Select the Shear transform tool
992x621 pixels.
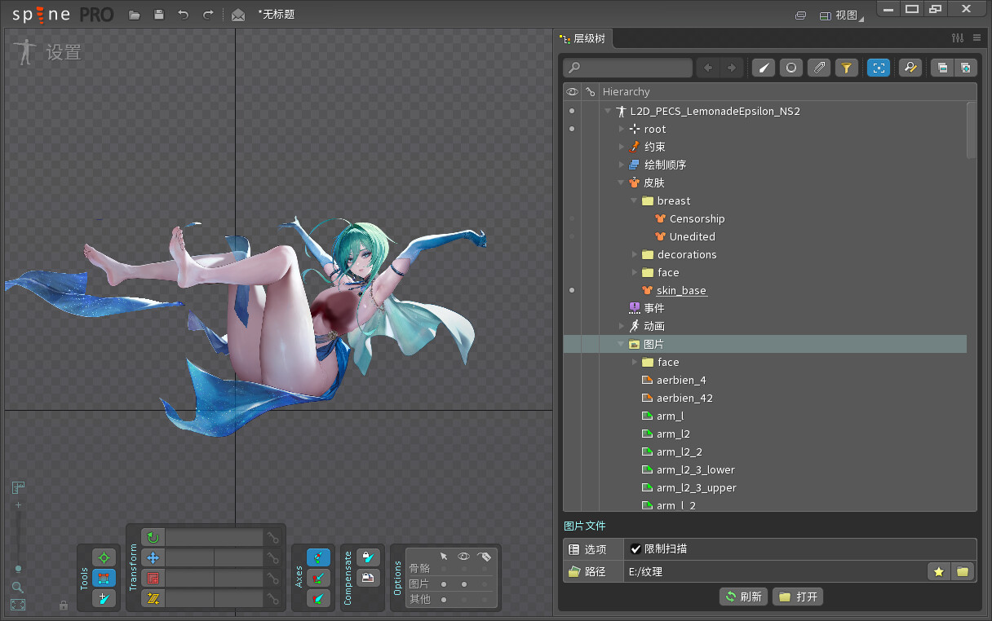[153, 599]
